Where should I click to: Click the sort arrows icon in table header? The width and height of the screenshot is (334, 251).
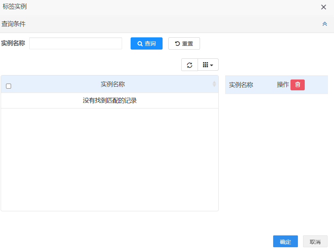pyautogui.click(x=214, y=84)
